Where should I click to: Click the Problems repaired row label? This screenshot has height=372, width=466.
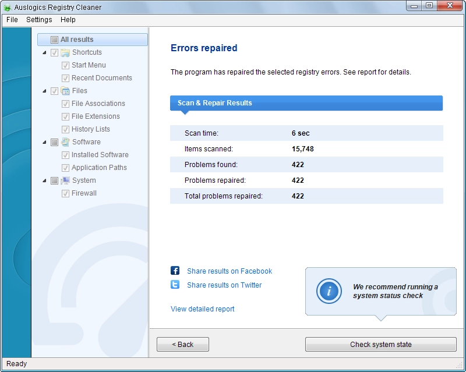click(215, 180)
